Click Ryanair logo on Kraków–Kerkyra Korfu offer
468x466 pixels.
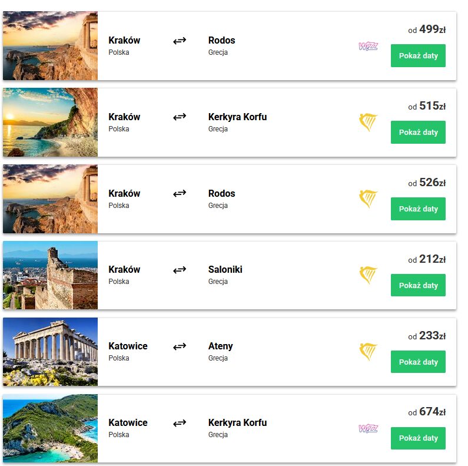click(x=368, y=123)
